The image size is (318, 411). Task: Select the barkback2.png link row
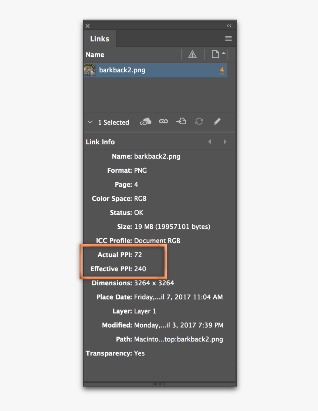tap(155, 70)
